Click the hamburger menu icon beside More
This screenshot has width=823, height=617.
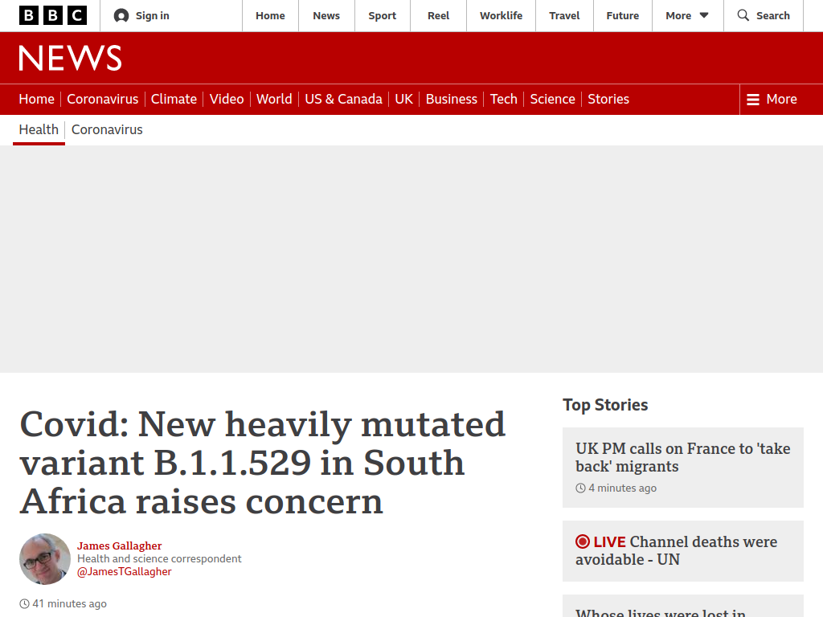pos(753,100)
